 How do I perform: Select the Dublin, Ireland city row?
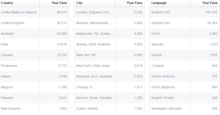[109, 109]
